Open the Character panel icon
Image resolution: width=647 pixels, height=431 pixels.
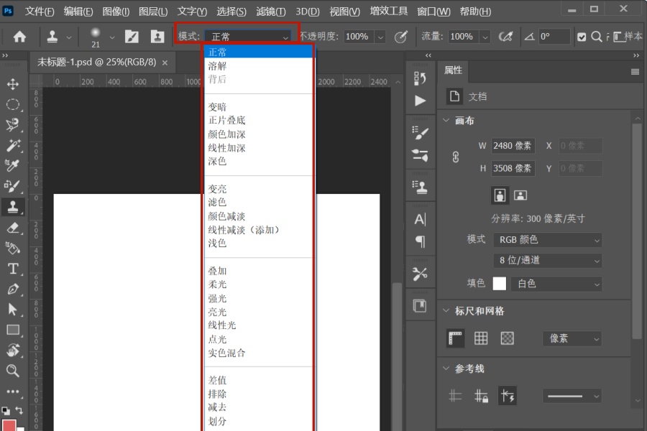tap(420, 219)
